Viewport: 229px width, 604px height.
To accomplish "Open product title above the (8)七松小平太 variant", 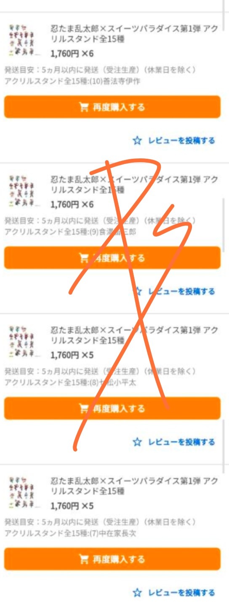I will point(134,336).
